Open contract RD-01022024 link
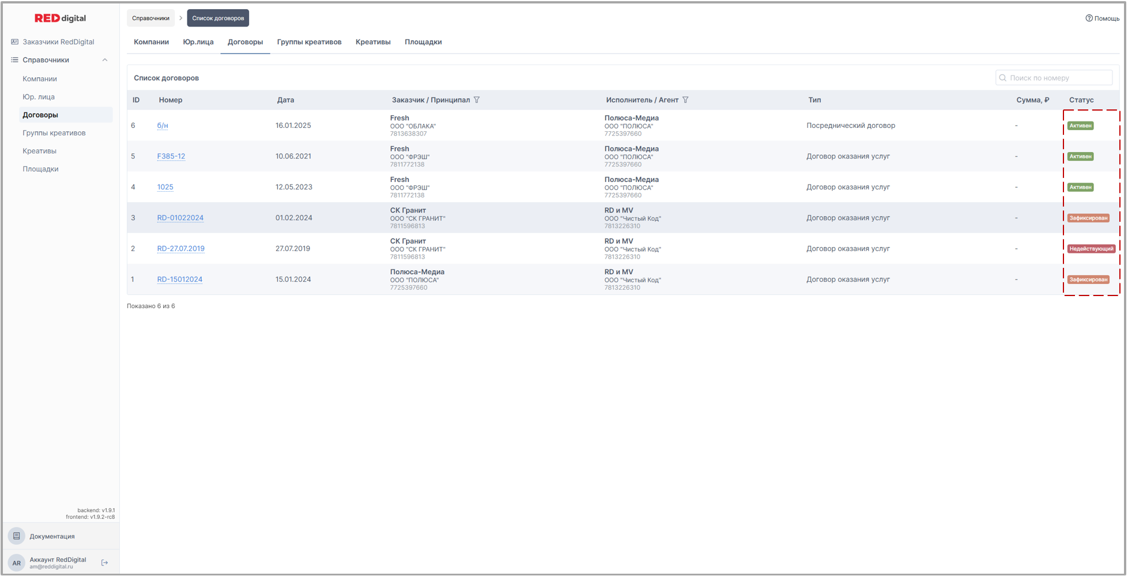 click(x=180, y=218)
